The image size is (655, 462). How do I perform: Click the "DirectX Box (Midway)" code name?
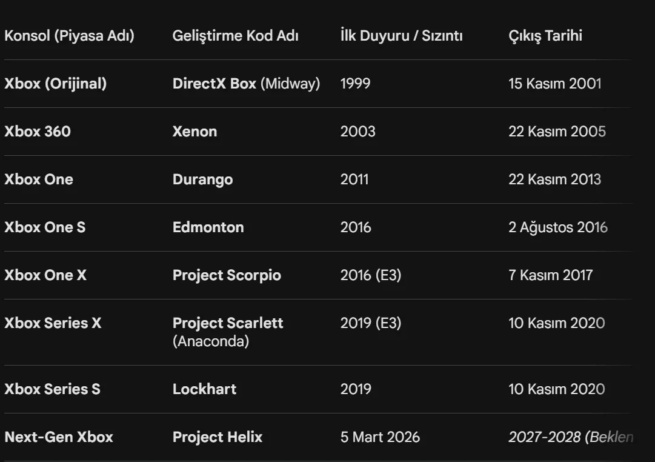pos(246,84)
